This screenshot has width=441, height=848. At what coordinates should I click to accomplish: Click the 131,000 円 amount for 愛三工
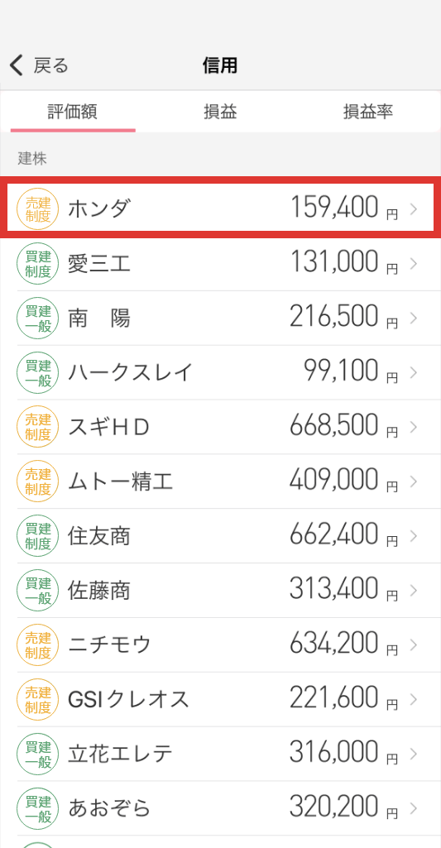tap(344, 263)
